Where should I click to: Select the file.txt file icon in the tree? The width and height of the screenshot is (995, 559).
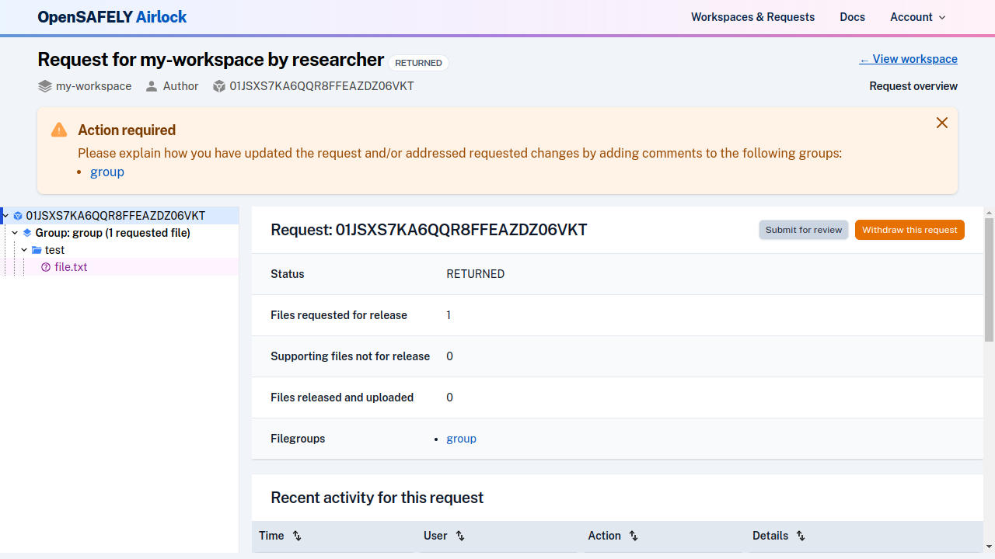pyautogui.click(x=46, y=267)
